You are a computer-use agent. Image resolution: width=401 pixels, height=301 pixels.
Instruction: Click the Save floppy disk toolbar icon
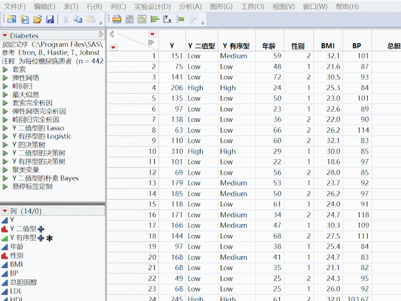point(50,19)
